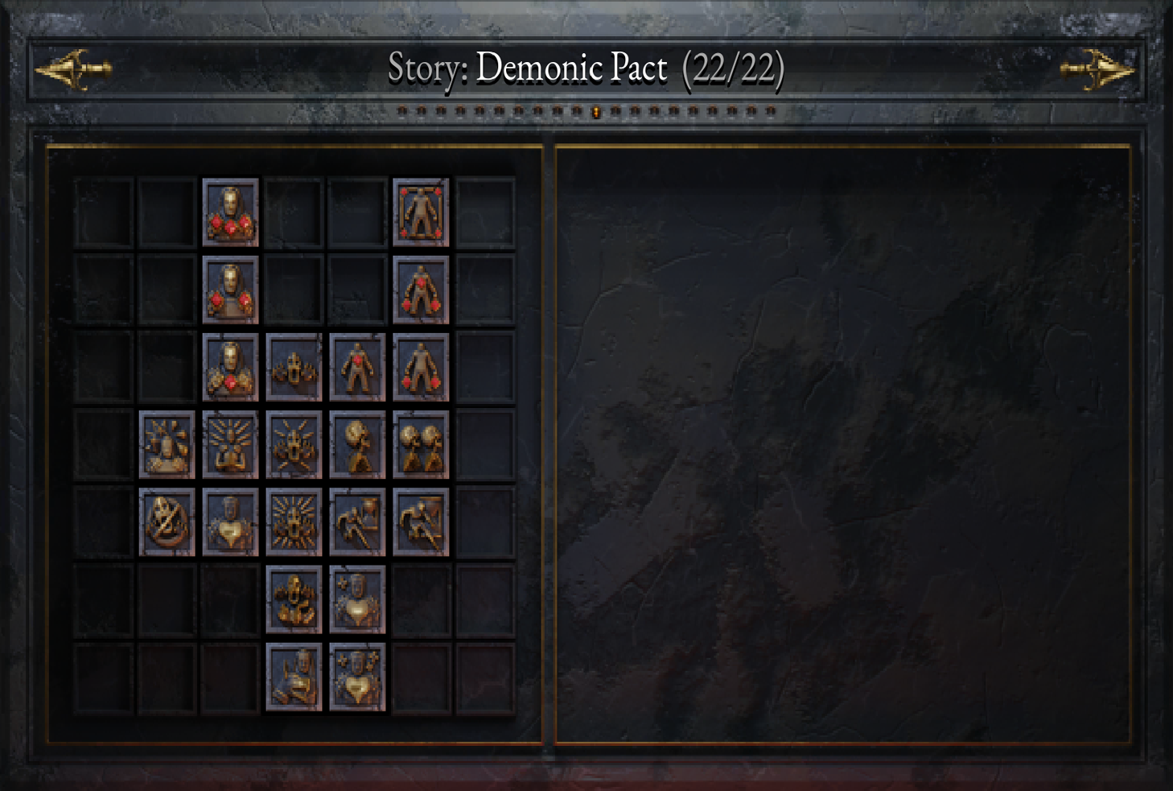
Task: Select heart figure icon with three stars
Action: 357,677
